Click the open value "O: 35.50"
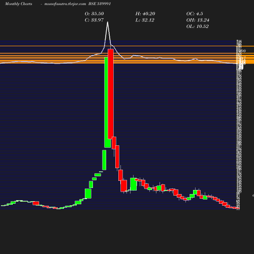Image resolution: width=254 pixels, height=254 pixels. (x=94, y=14)
